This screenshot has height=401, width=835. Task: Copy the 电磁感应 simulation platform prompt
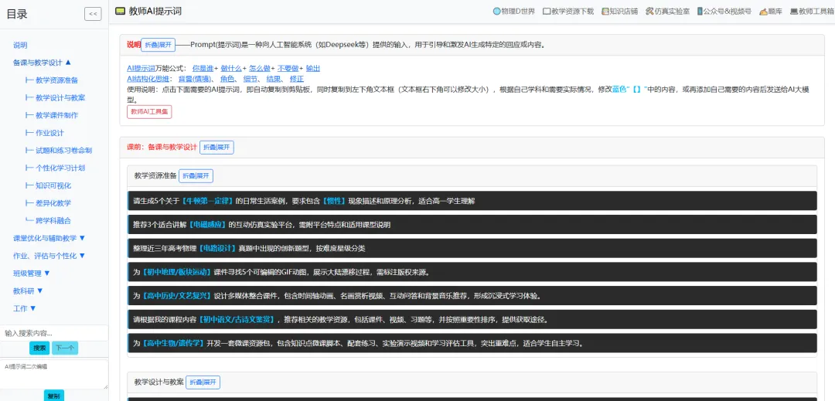[x=472, y=224]
